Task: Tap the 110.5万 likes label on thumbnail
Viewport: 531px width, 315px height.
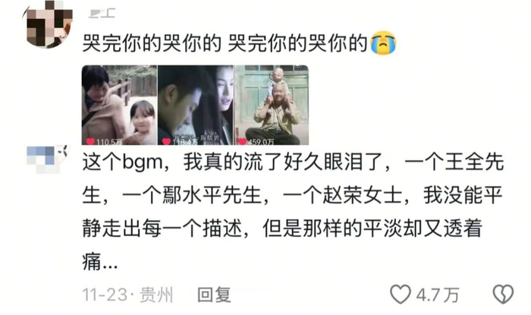Action: pos(109,142)
